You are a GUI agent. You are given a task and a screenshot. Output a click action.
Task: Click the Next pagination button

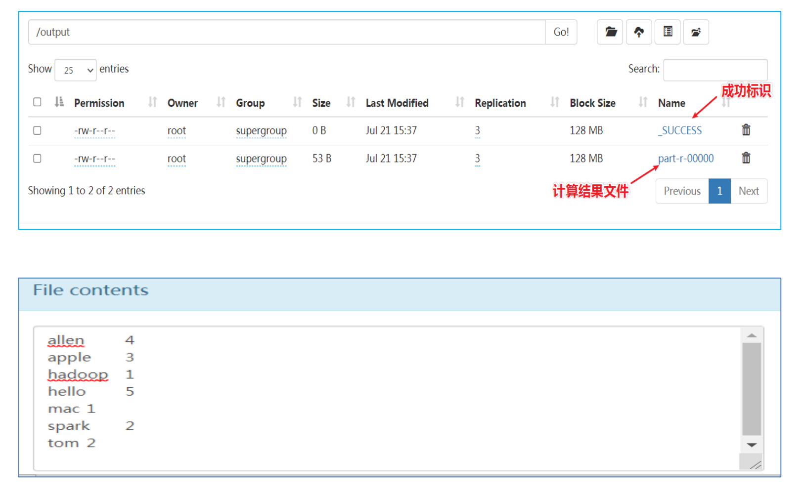coord(749,191)
